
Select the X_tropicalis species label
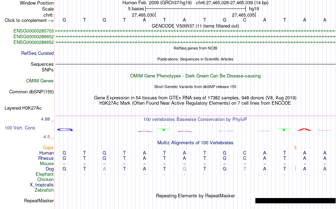(x=42, y=185)
